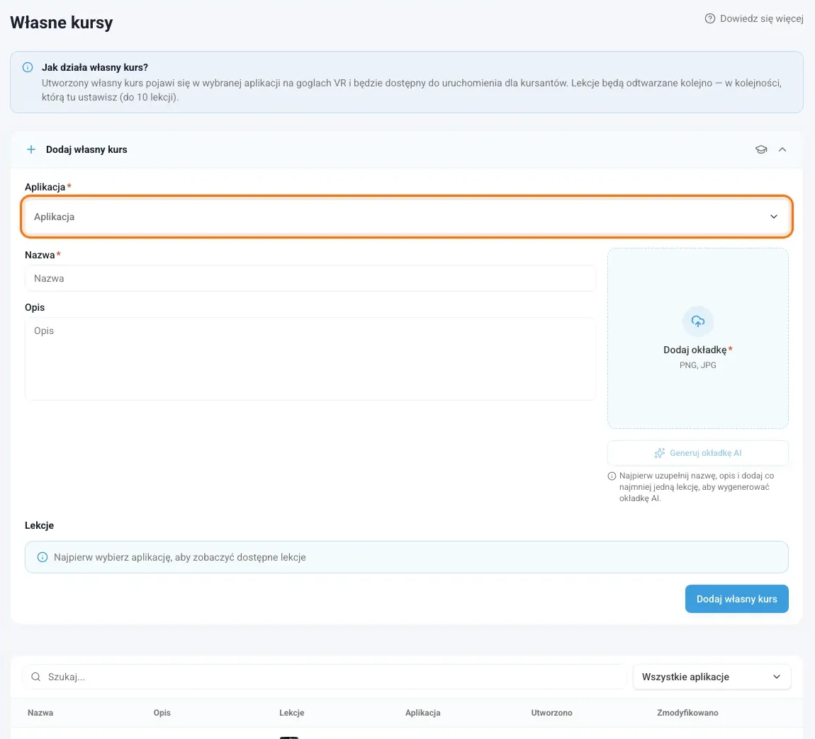
Task: Focus the Nazwa input field
Action: coord(310,278)
